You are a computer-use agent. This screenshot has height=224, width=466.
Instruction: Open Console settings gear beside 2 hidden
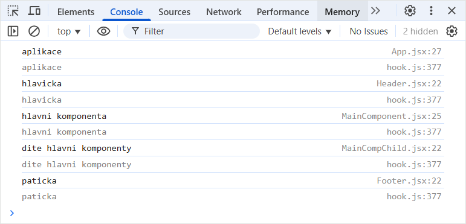click(x=451, y=31)
